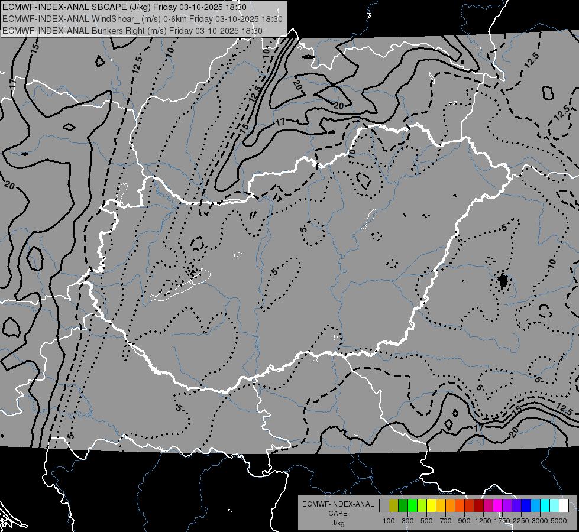Click the SBCAPE (J/kg) header line
The height and width of the screenshot is (532, 579).
pyautogui.click(x=124, y=7)
